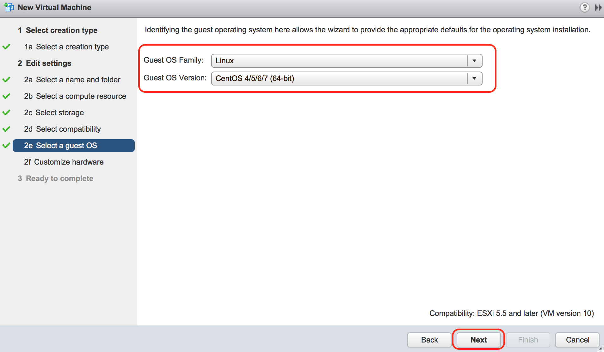
Task: Click the 'Guest OS Version:' label
Action: click(x=175, y=78)
